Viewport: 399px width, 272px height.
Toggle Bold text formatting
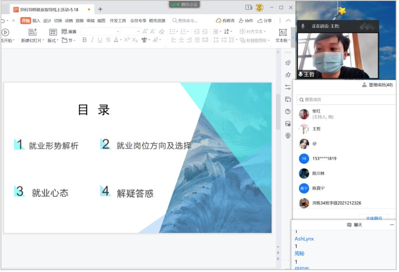click(84, 40)
